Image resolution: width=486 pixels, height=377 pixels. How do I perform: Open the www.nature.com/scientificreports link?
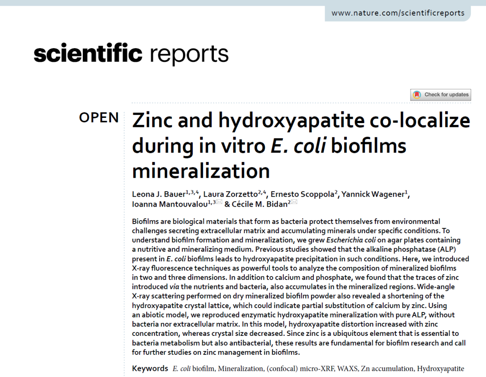click(x=397, y=13)
